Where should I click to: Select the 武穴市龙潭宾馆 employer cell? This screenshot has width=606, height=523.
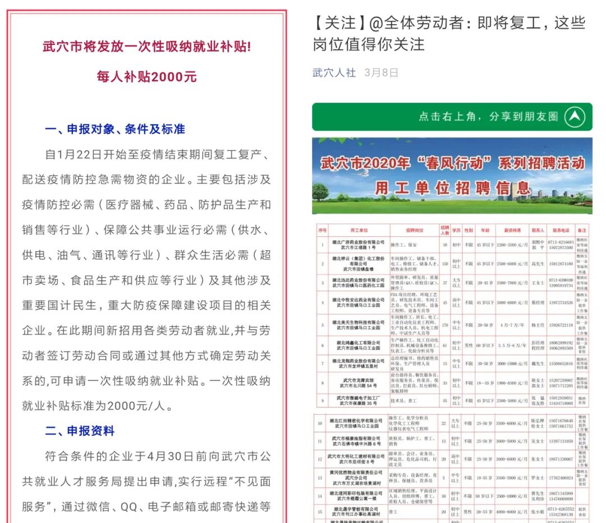click(x=359, y=383)
